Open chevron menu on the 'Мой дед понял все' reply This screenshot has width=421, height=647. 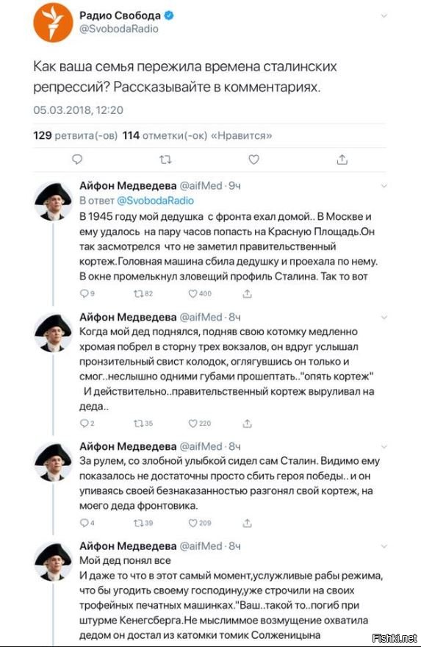click(x=384, y=546)
